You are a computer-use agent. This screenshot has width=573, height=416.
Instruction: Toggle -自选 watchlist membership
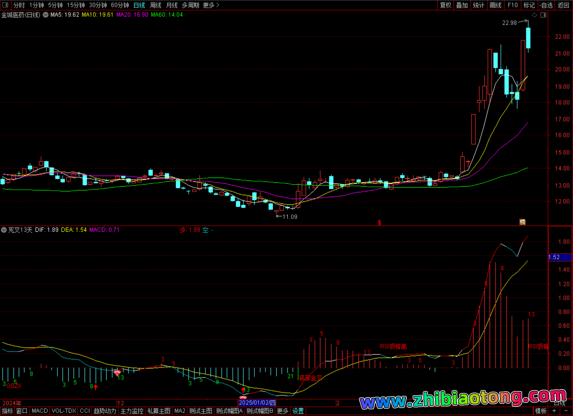click(x=546, y=5)
